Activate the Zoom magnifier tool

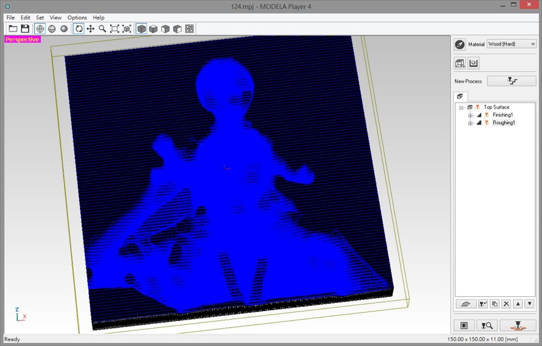[x=102, y=29]
